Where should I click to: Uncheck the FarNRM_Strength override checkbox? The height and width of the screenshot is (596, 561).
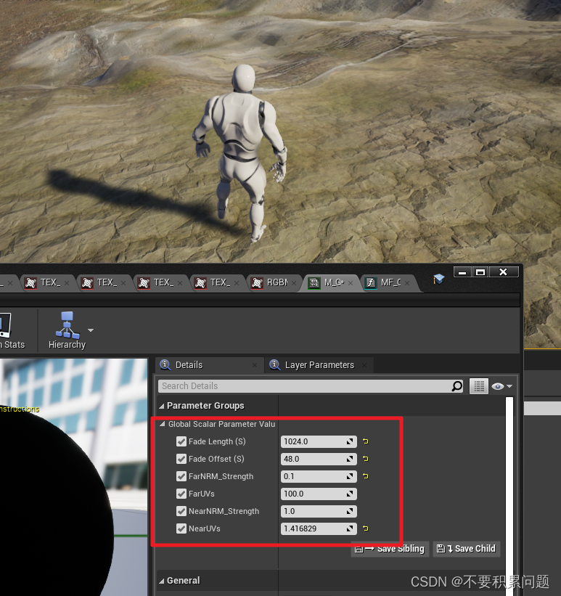(181, 476)
